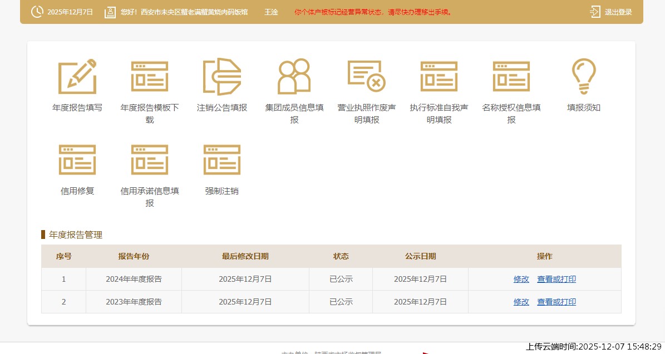Click the red abnormal status warning text

click(x=373, y=12)
